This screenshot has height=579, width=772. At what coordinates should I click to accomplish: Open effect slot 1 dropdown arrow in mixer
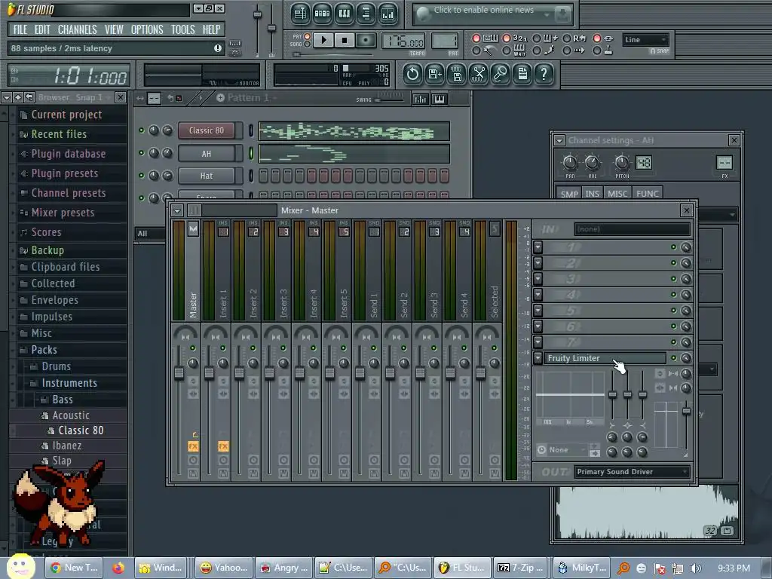coord(538,247)
